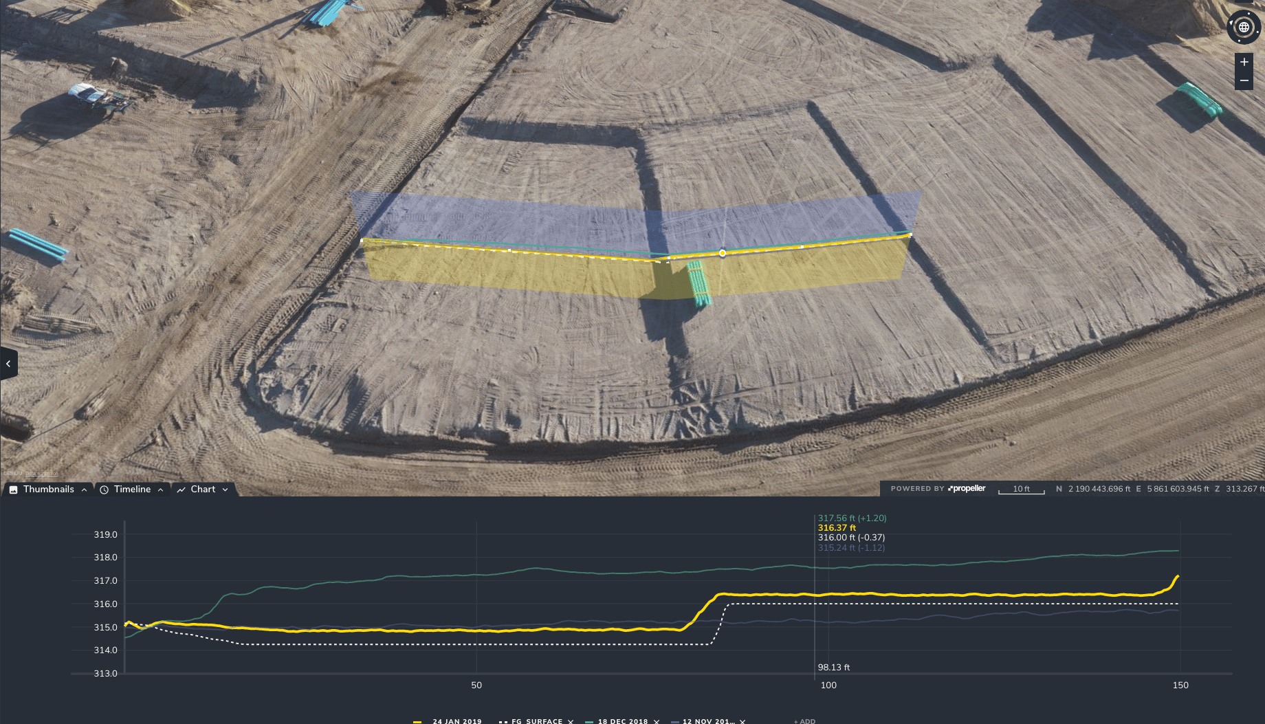Zoom in with the plus button

coord(1244,62)
